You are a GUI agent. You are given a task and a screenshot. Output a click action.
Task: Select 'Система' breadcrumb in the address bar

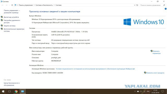pyautogui.click(x=58, y=5)
